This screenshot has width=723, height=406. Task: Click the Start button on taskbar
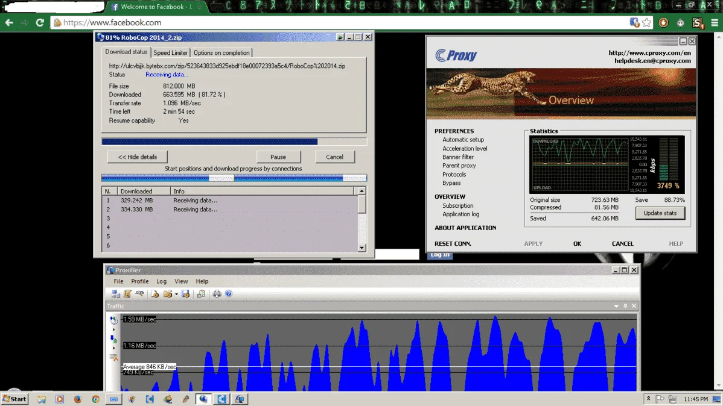point(14,399)
